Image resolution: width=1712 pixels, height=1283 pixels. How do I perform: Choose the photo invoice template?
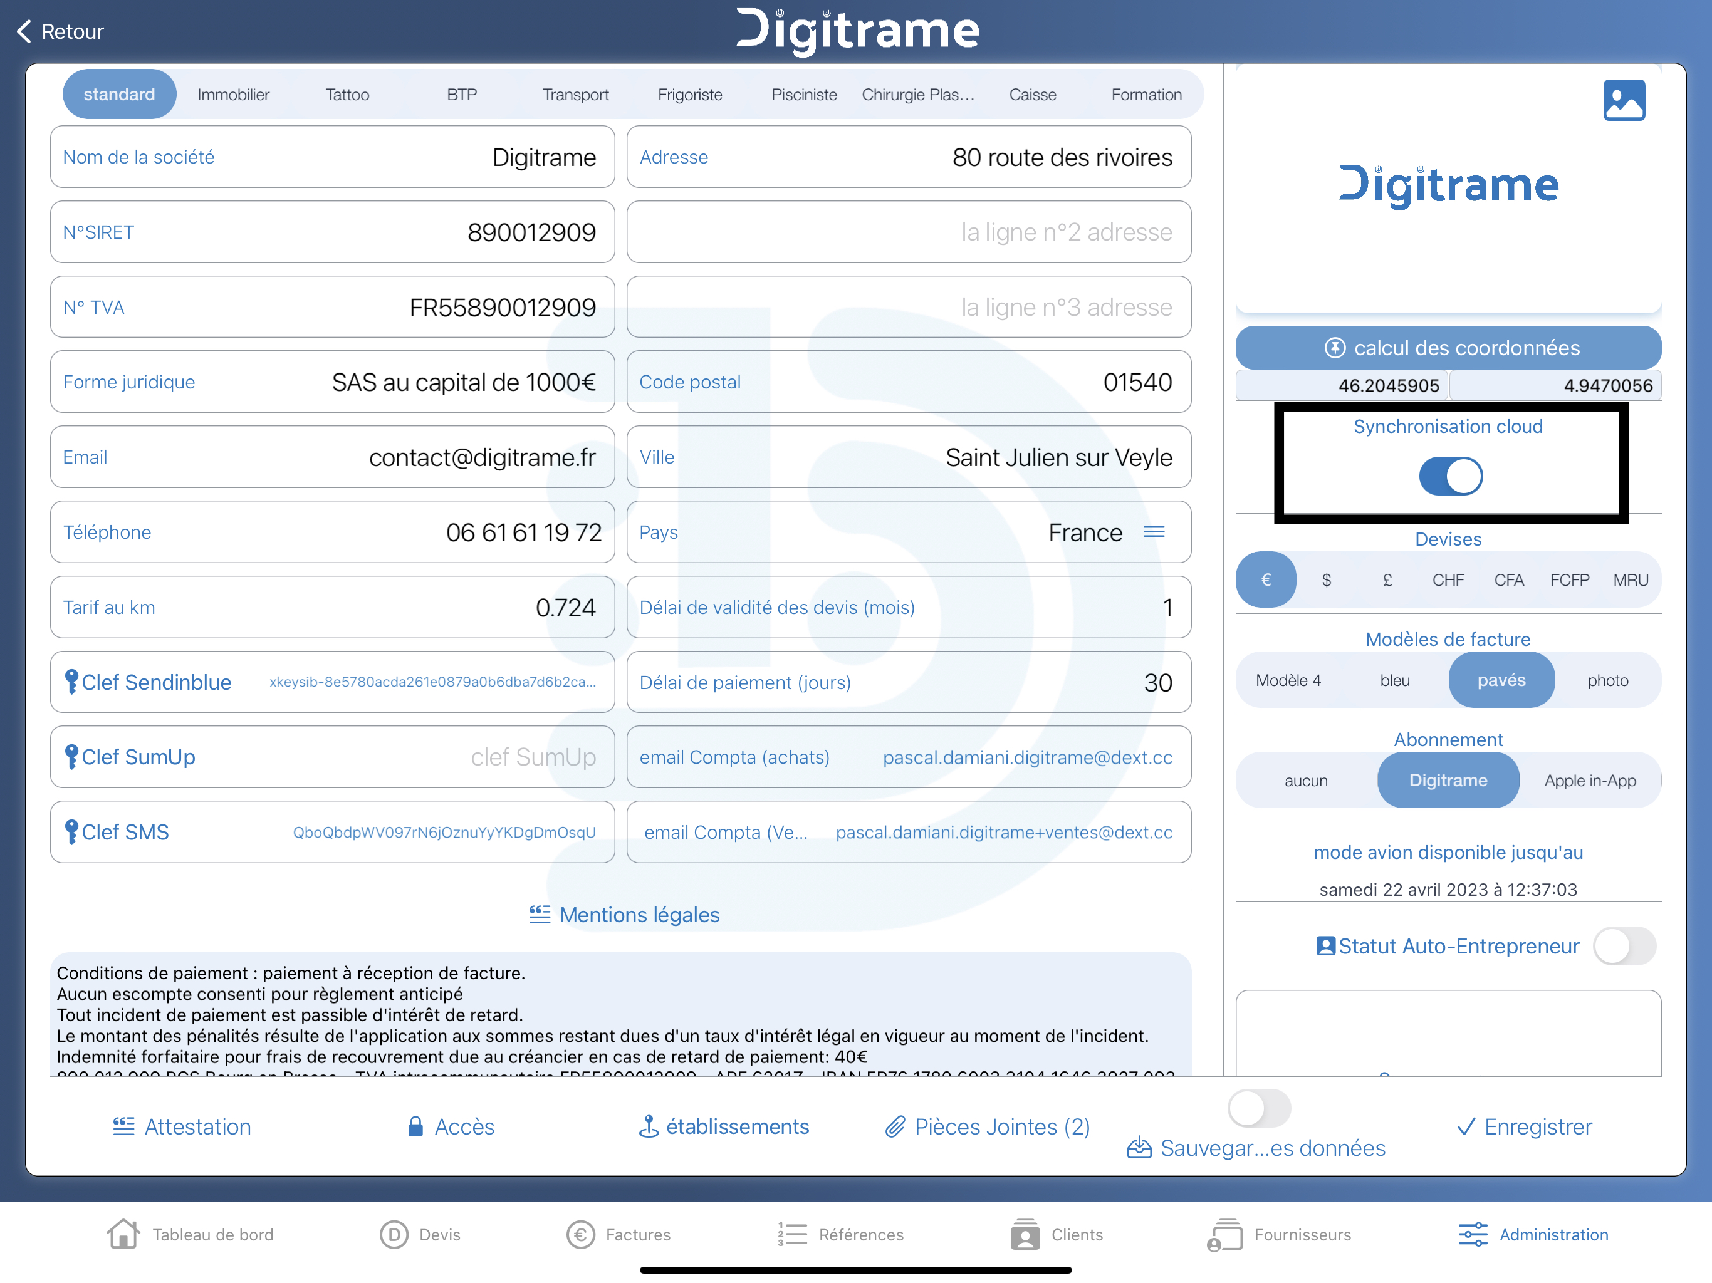click(x=1607, y=680)
